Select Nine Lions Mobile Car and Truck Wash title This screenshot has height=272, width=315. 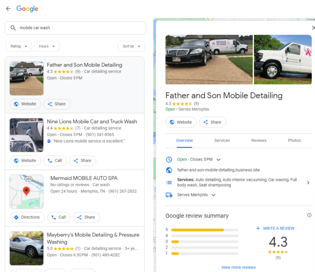[92, 121]
